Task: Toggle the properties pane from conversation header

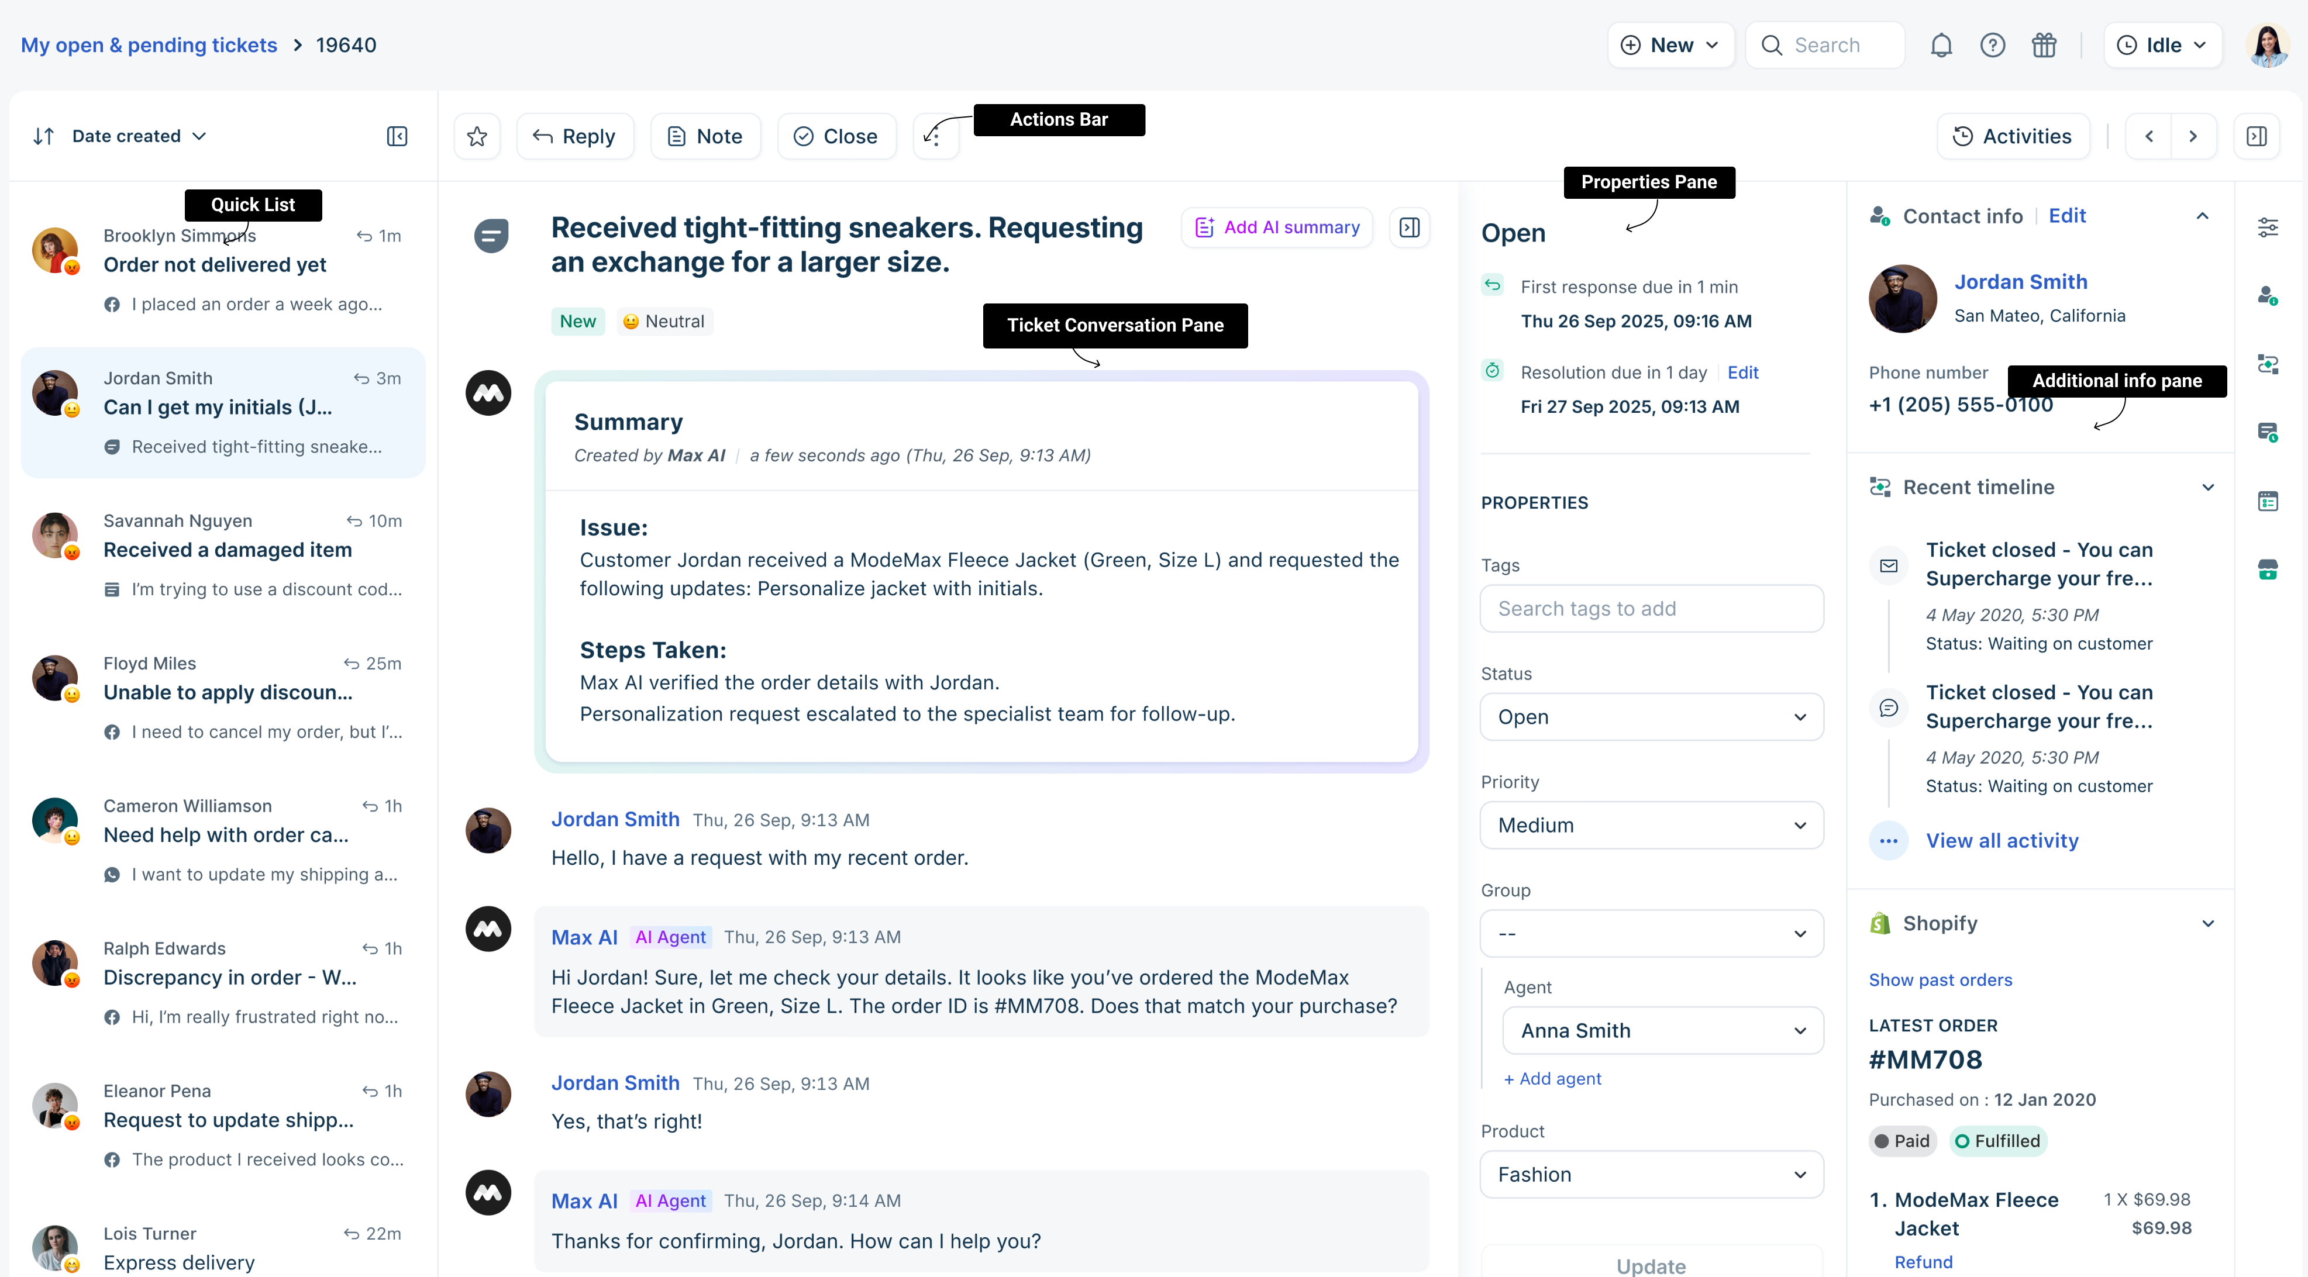Action: tap(1410, 227)
